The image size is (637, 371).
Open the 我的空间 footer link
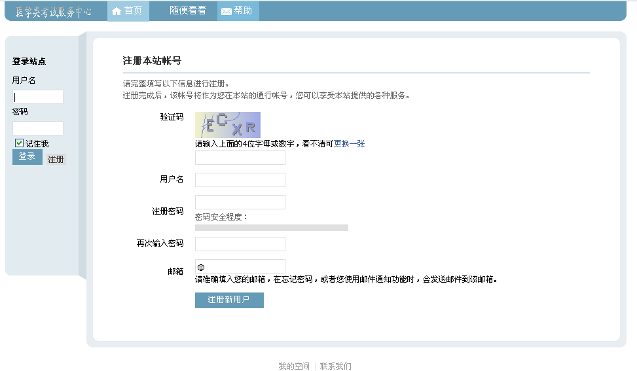(294, 366)
